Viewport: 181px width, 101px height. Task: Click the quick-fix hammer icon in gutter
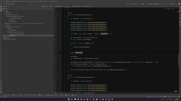pos(58,53)
